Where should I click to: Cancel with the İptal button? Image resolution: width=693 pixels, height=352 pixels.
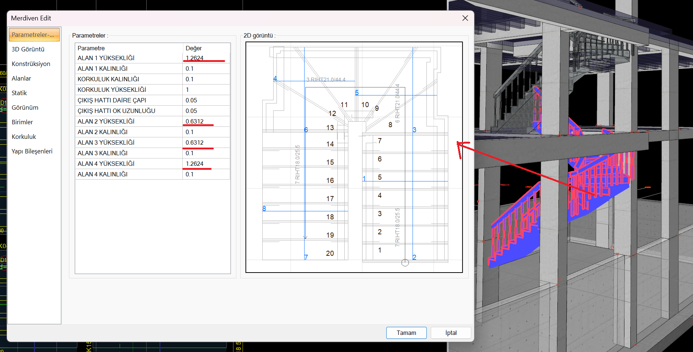pyautogui.click(x=450, y=333)
